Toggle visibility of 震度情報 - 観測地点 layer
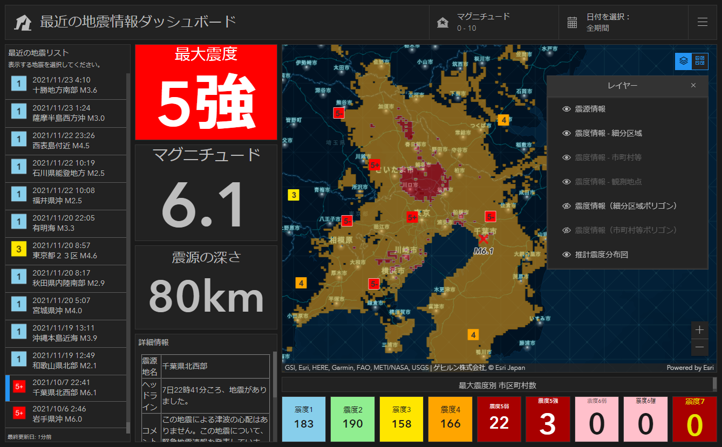This screenshot has width=722, height=447. click(x=567, y=182)
